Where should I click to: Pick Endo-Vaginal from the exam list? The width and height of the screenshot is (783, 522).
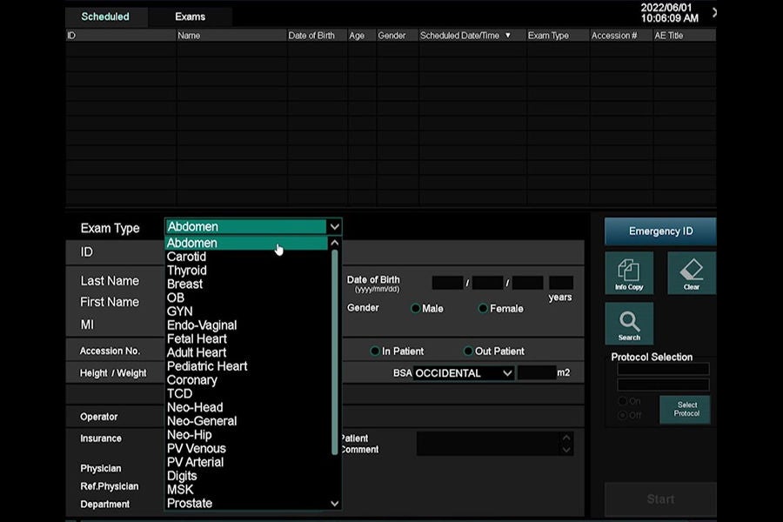pos(202,325)
